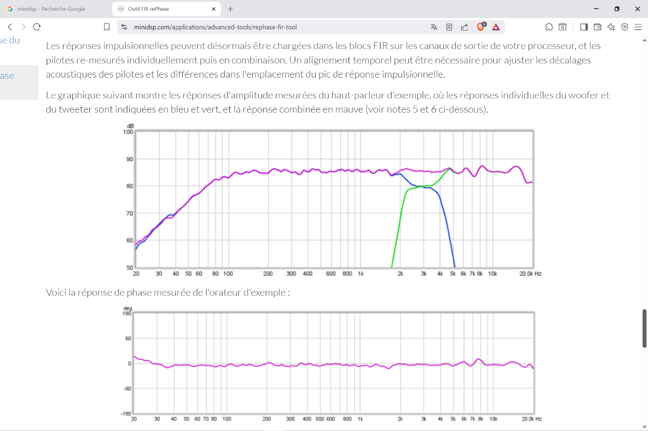Click the URL address bar text
Viewport: 648px width, 431px height.
tap(215, 27)
